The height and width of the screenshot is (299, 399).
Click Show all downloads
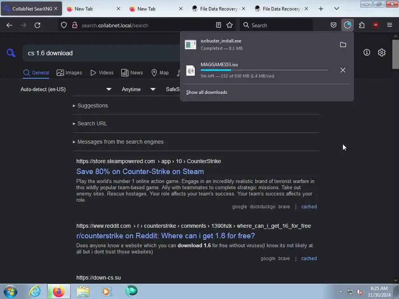207,92
